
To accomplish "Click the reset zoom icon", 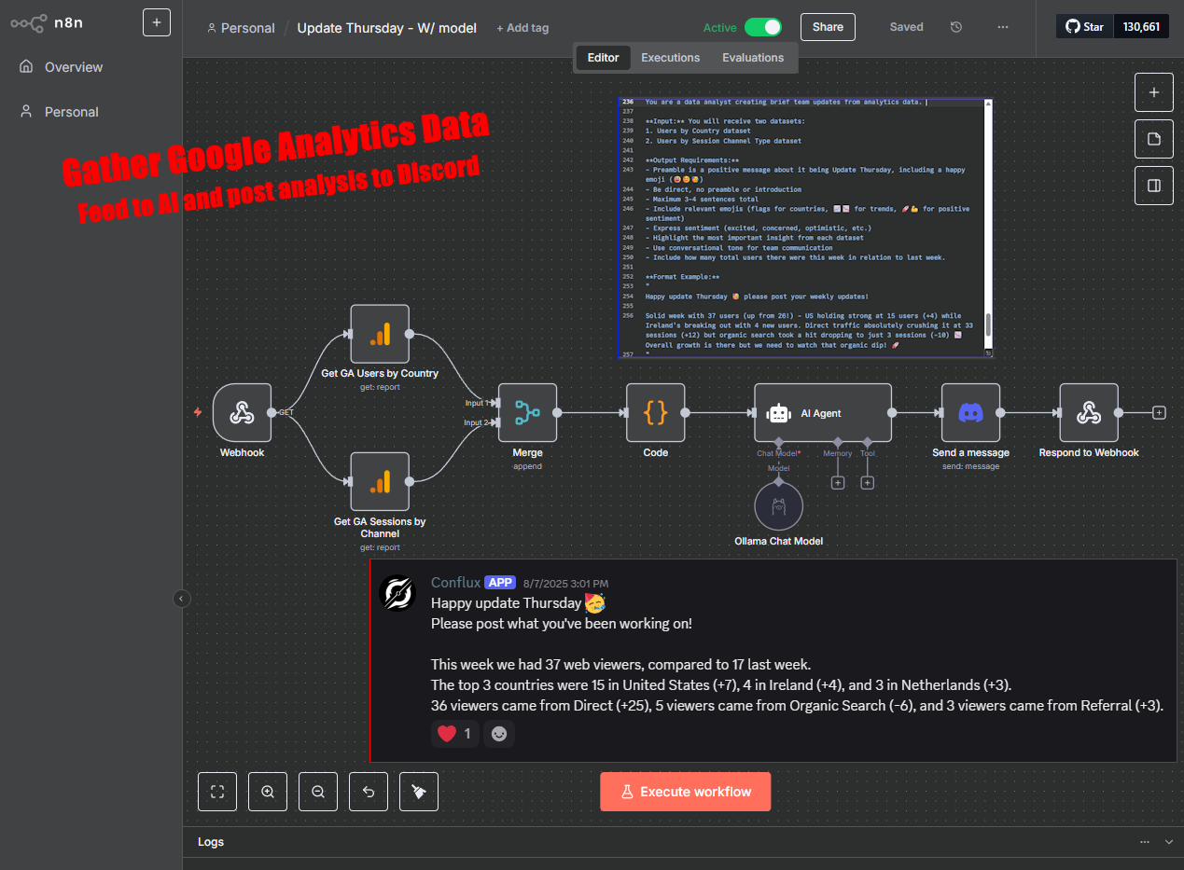I will (x=369, y=792).
